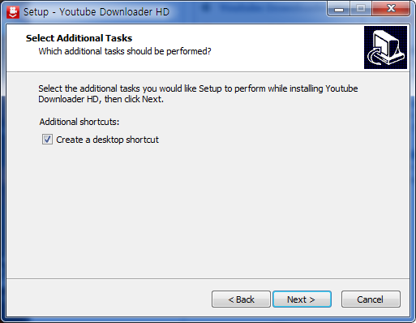416x323 pixels.
Task: Click the words "then click Next." in instructions
Action: 134,99
